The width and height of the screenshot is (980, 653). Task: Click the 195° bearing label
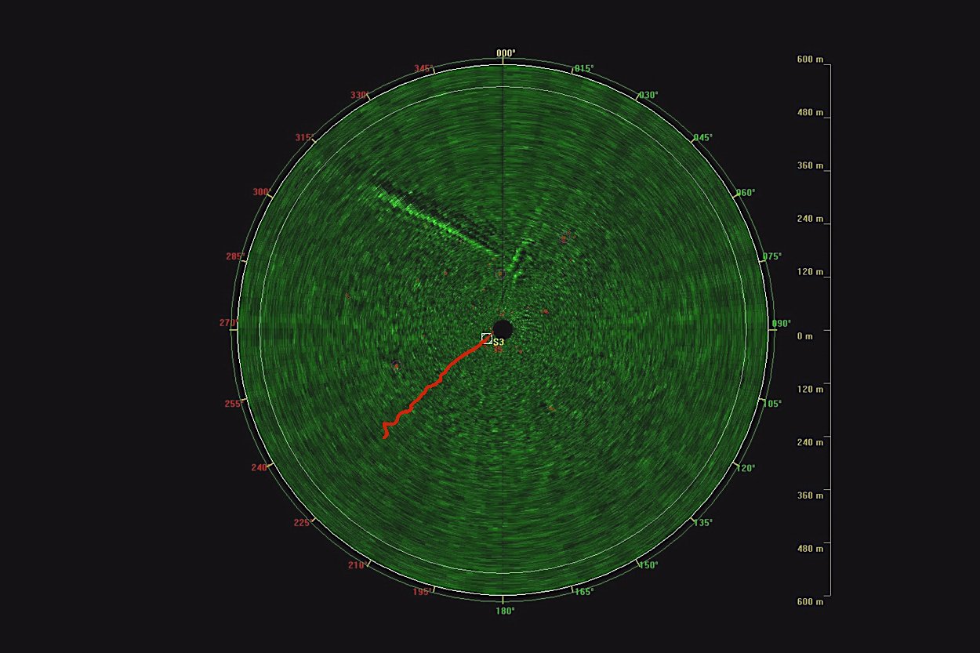tap(422, 591)
